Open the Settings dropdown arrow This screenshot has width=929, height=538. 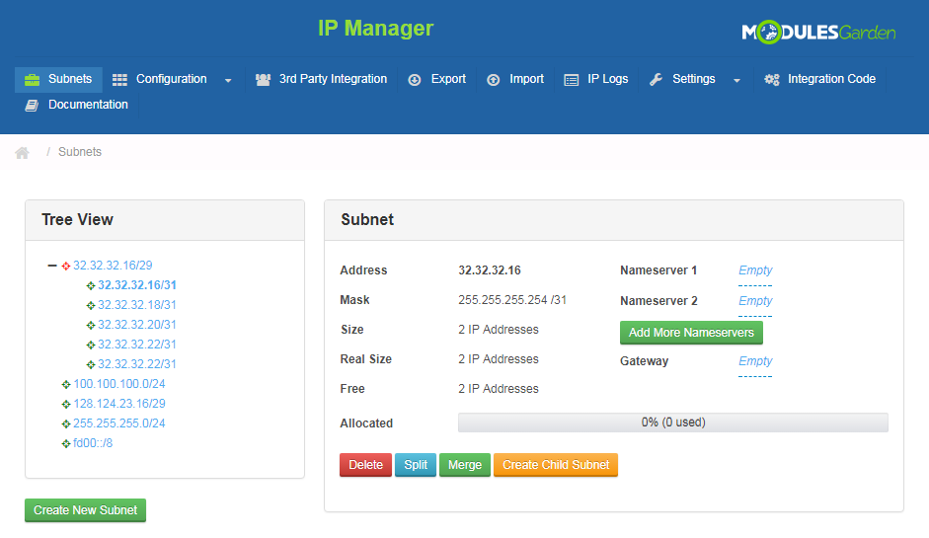click(737, 81)
